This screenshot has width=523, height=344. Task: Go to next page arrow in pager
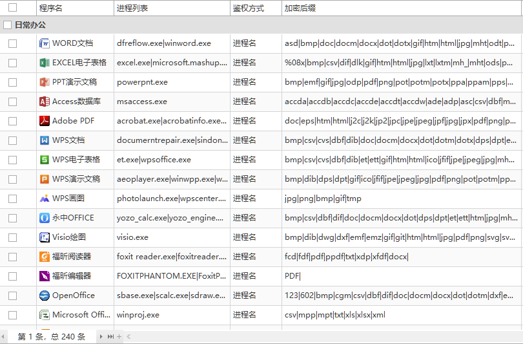(101, 337)
